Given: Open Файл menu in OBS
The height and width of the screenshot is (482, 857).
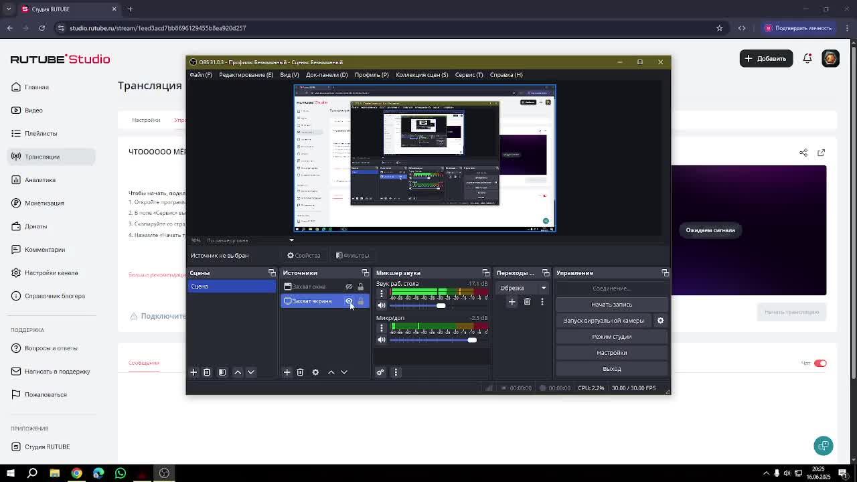Looking at the screenshot, I should click(201, 75).
